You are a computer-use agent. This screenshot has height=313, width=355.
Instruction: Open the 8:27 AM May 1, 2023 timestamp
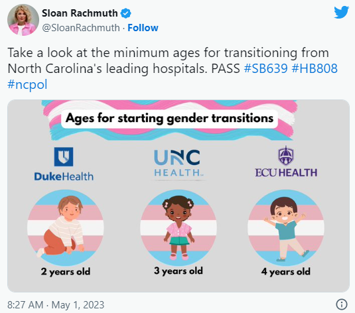click(56, 304)
